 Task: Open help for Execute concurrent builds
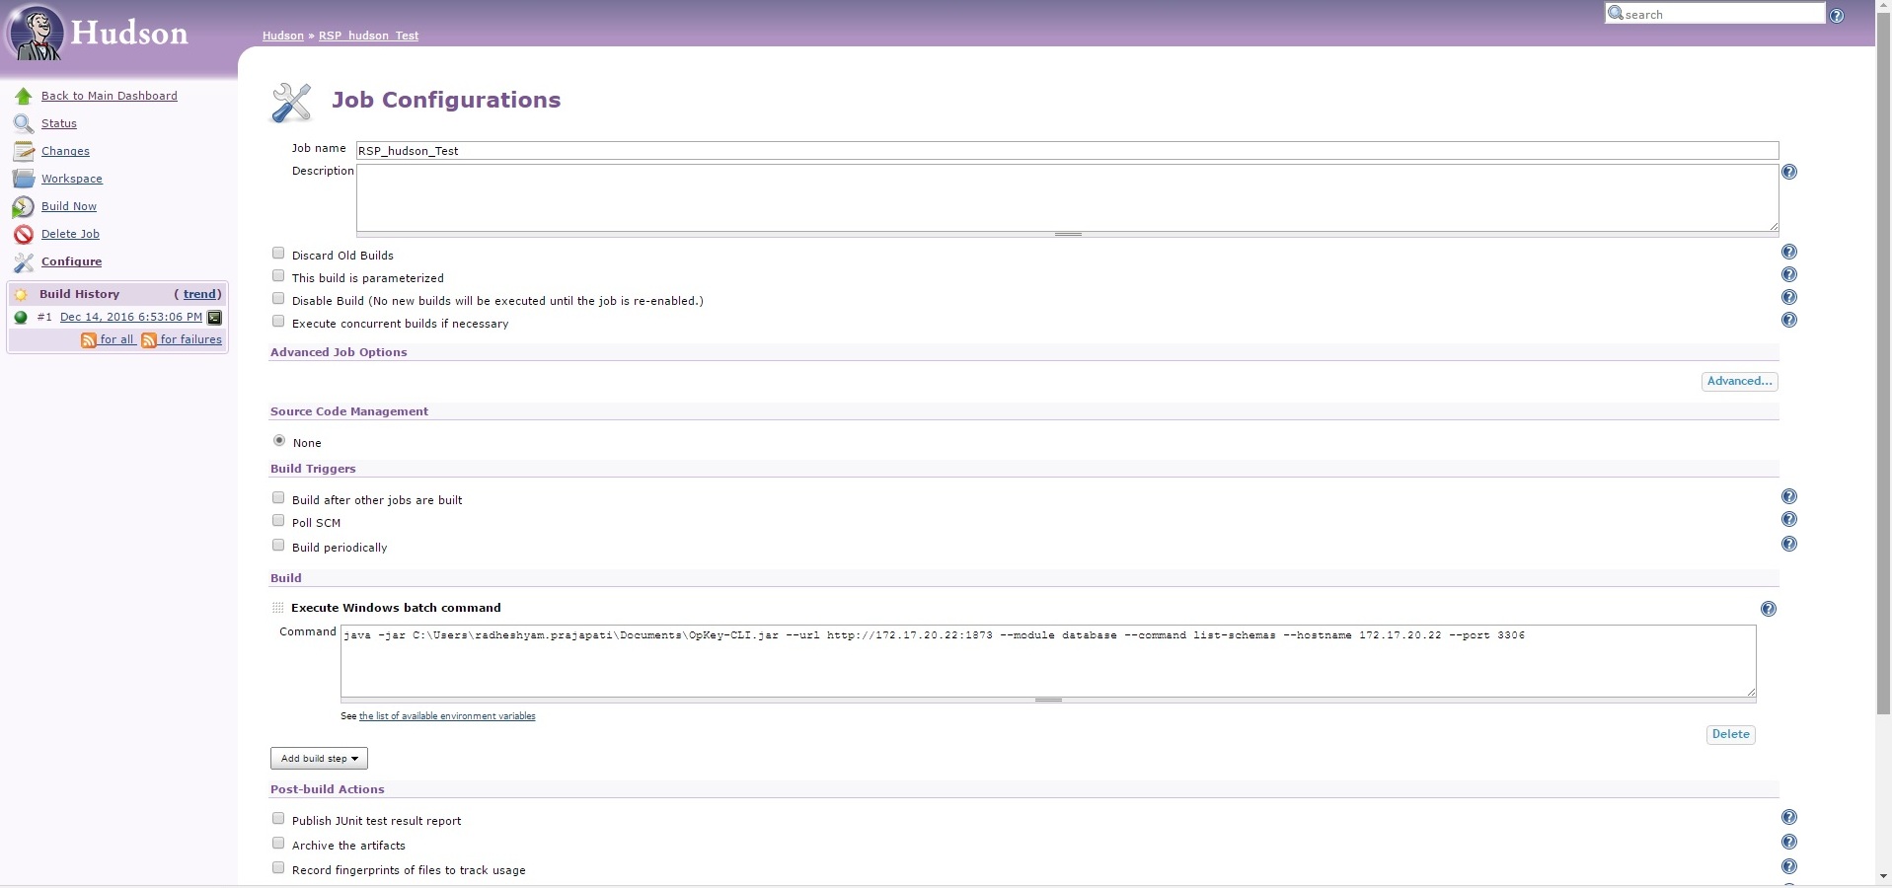pyautogui.click(x=1789, y=320)
